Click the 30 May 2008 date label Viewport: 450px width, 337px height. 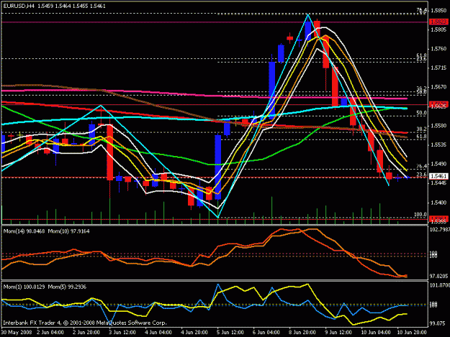click(x=16, y=333)
